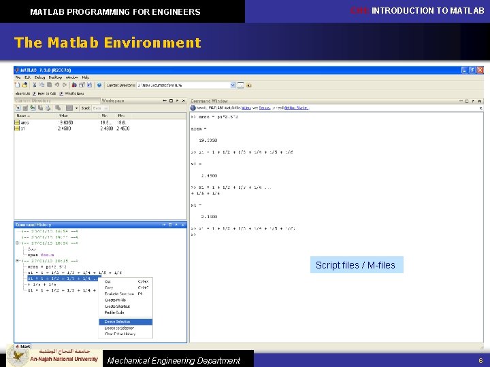
Task: Click the Open selection icon in Workspace toolbar
Action: (25, 108)
